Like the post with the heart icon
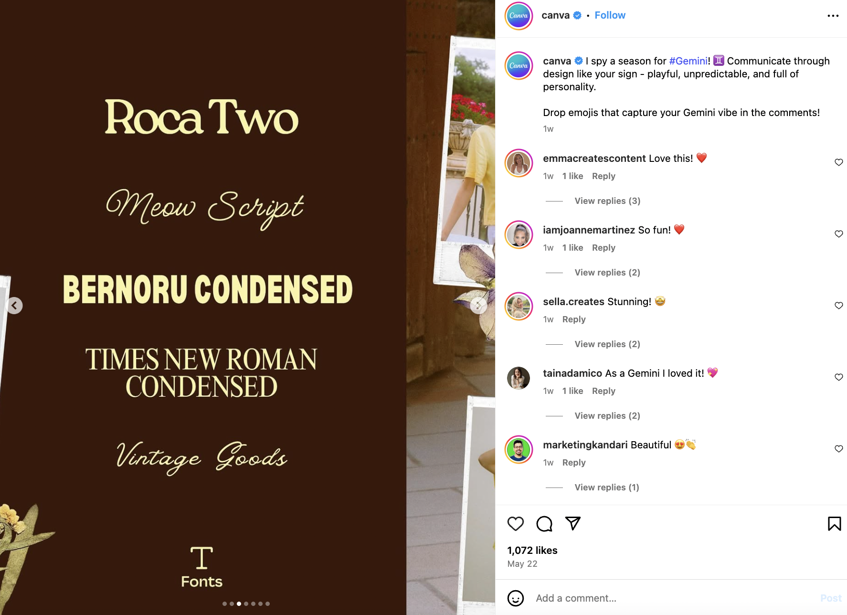The image size is (847, 615). (x=515, y=524)
